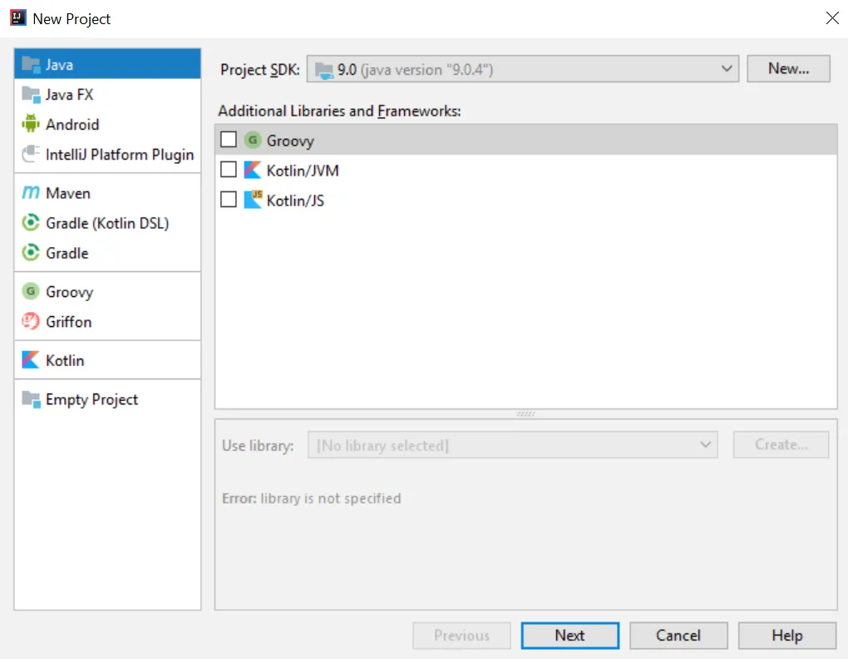This screenshot has width=848, height=659.
Task: Click the 'Project SDK:' label
Action: click(259, 70)
